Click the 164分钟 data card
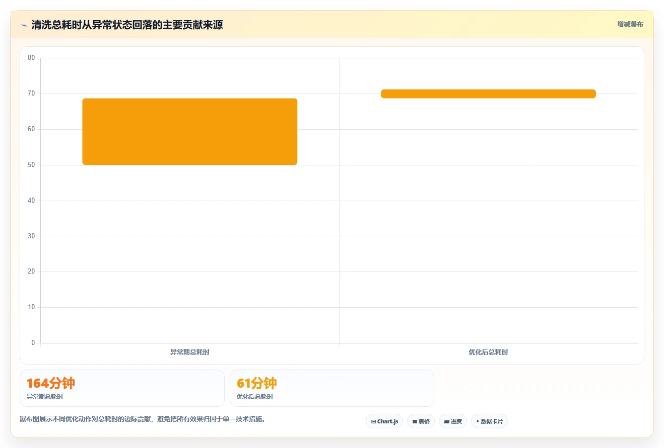This screenshot has width=664, height=448. tap(122, 388)
